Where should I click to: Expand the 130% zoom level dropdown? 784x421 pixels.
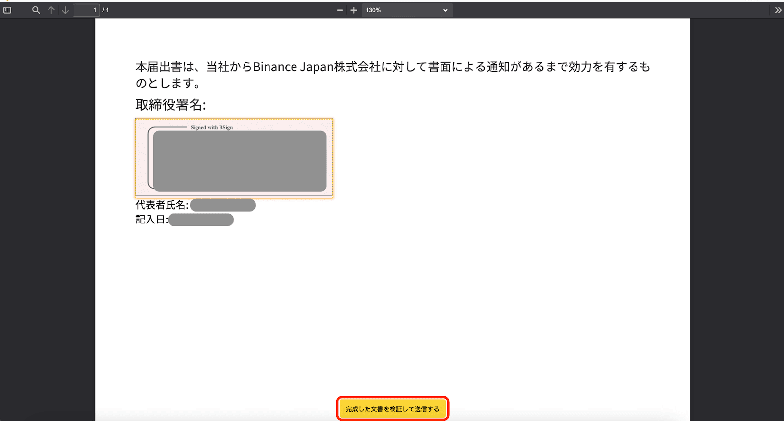[x=407, y=10]
